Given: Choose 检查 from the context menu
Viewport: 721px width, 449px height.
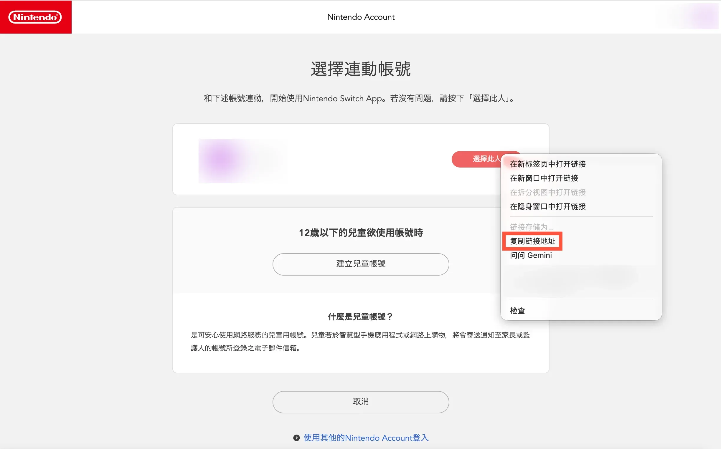Looking at the screenshot, I should [581, 311].
